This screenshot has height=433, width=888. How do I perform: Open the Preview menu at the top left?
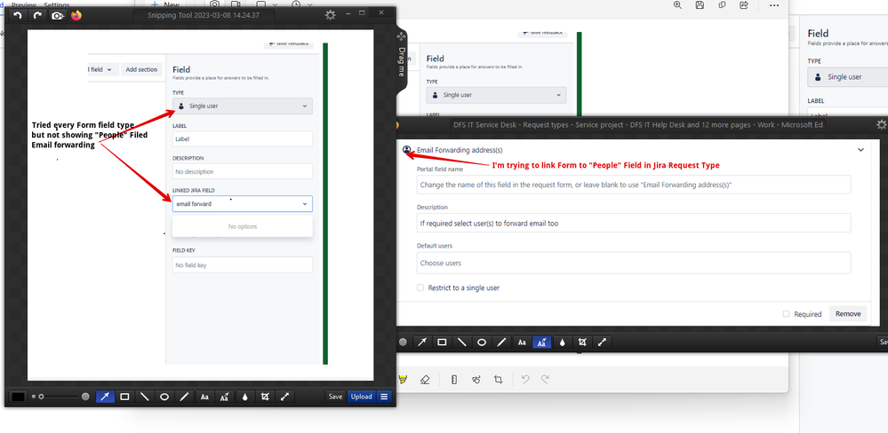tap(24, 4)
